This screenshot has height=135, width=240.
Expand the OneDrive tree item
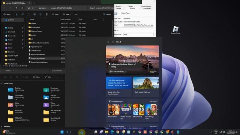pos(3,20)
